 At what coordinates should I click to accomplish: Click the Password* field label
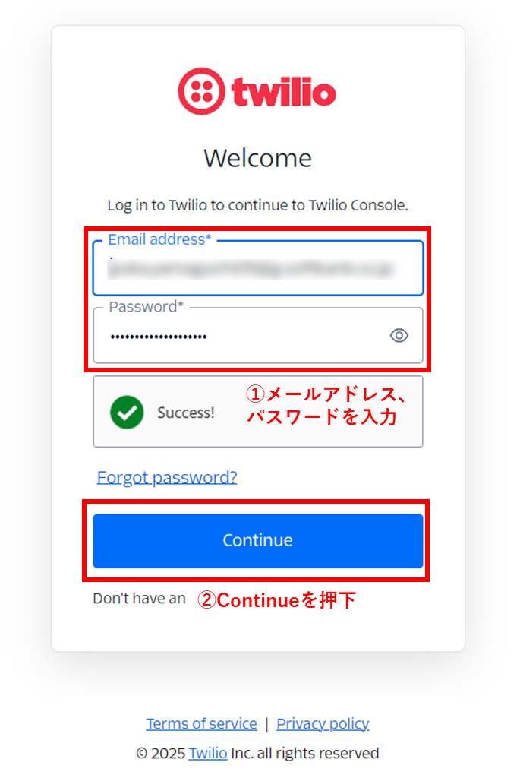pyautogui.click(x=147, y=307)
